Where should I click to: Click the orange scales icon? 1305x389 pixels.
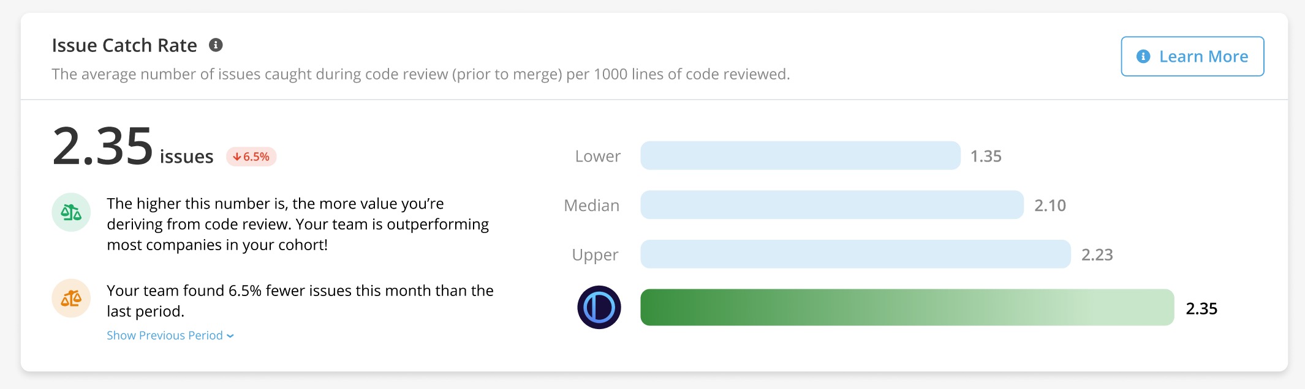pos(71,298)
